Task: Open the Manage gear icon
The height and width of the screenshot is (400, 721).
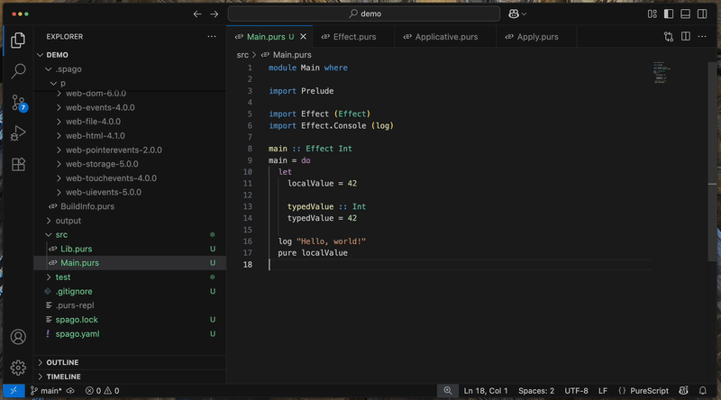Action: (18, 368)
